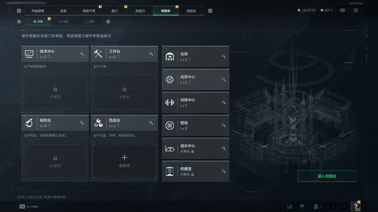The width and height of the screenshot is (378, 212).
Task: Click the idle 空闲中 production slot
Action: (x=124, y=161)
